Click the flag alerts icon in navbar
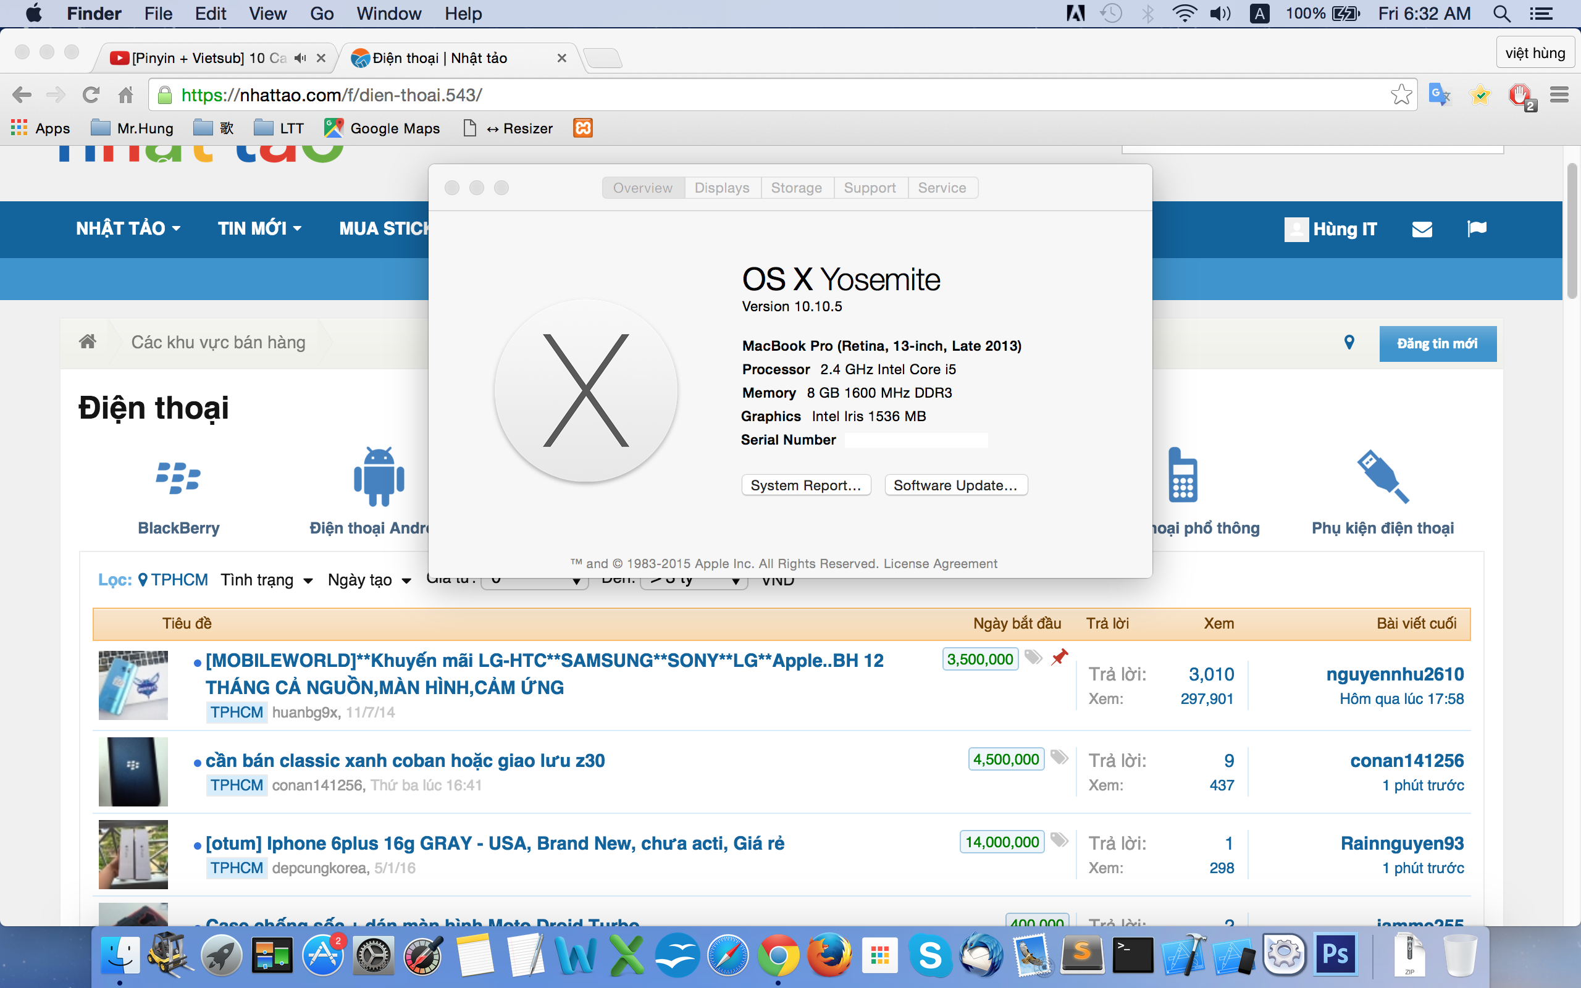The width and height of the screenshot is (1581, 988). 1477,228
